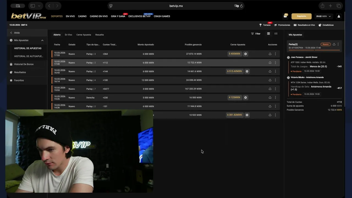Cash out the 5 400MXN offer
The height and width of the screenshot is (198, 352).
click(234, 54)
